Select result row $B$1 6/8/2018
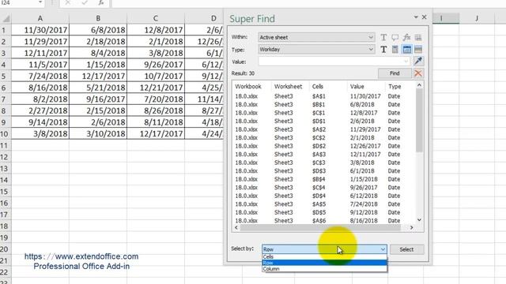 click(x=323, y=104)
